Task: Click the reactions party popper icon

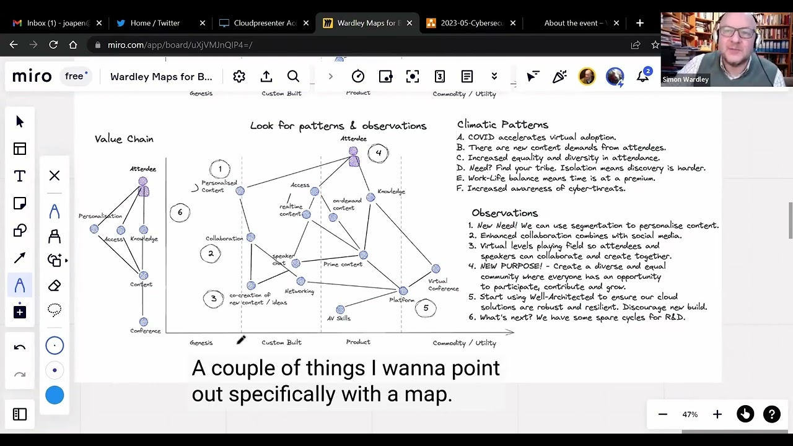Action: pos(559,76)
